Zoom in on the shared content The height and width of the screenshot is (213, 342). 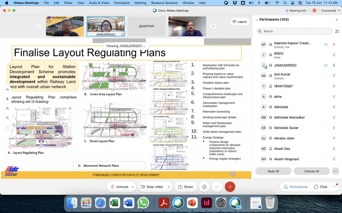[7, 108]
